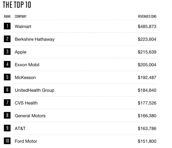Click the rank 4 number badge
Screen dimensions: 172x148
click(7, 65)
